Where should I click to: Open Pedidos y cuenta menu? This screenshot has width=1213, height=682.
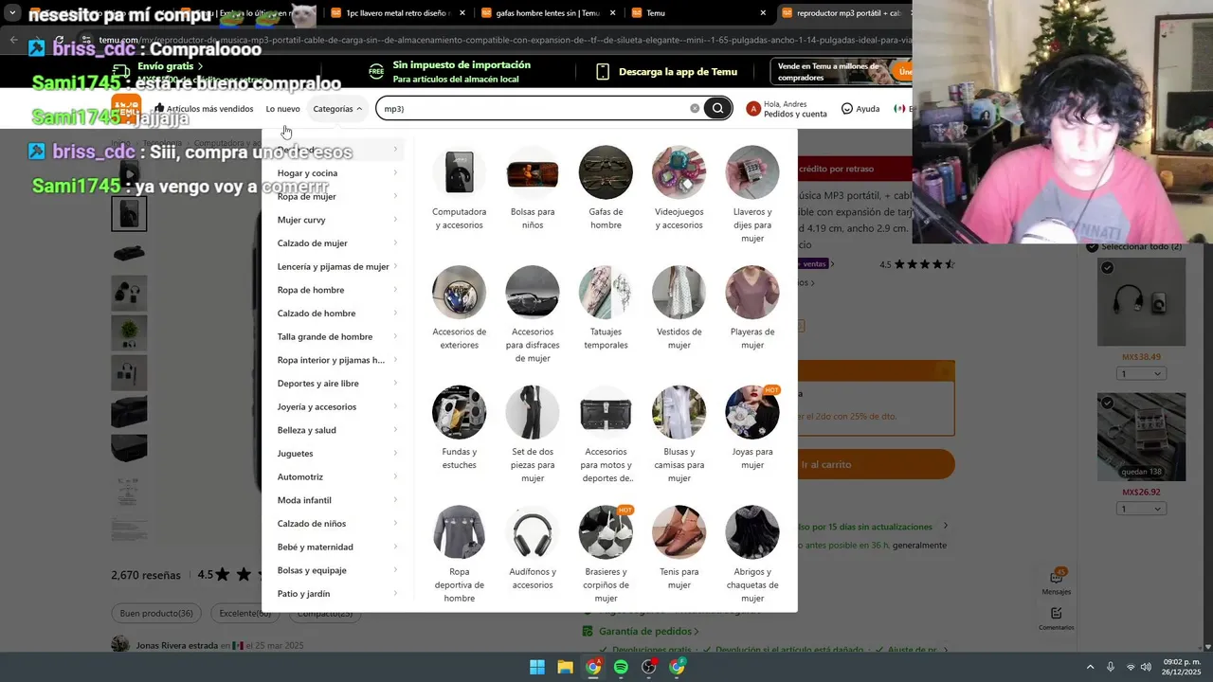(x=787, y=109)
